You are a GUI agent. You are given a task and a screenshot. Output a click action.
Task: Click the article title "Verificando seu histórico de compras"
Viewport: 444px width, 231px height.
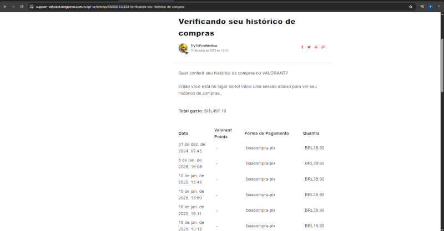pyautogui.click(x=237, y=27)
